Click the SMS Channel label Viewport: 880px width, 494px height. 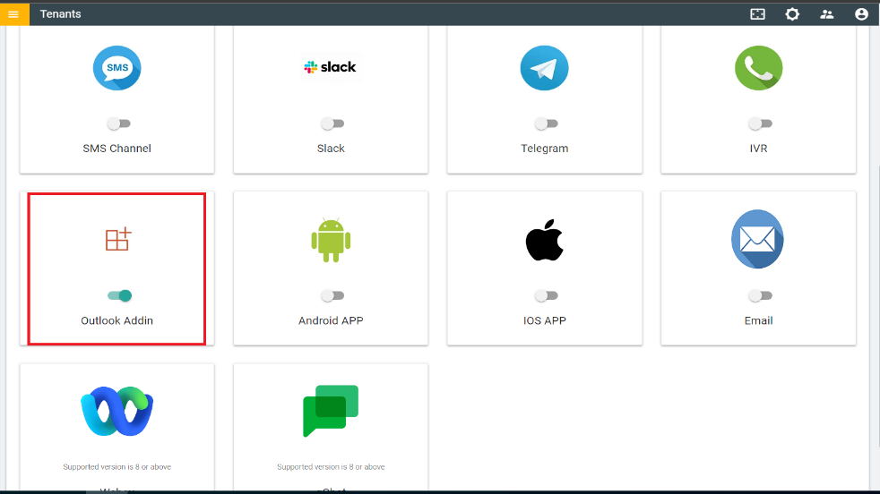click(116, 149)
